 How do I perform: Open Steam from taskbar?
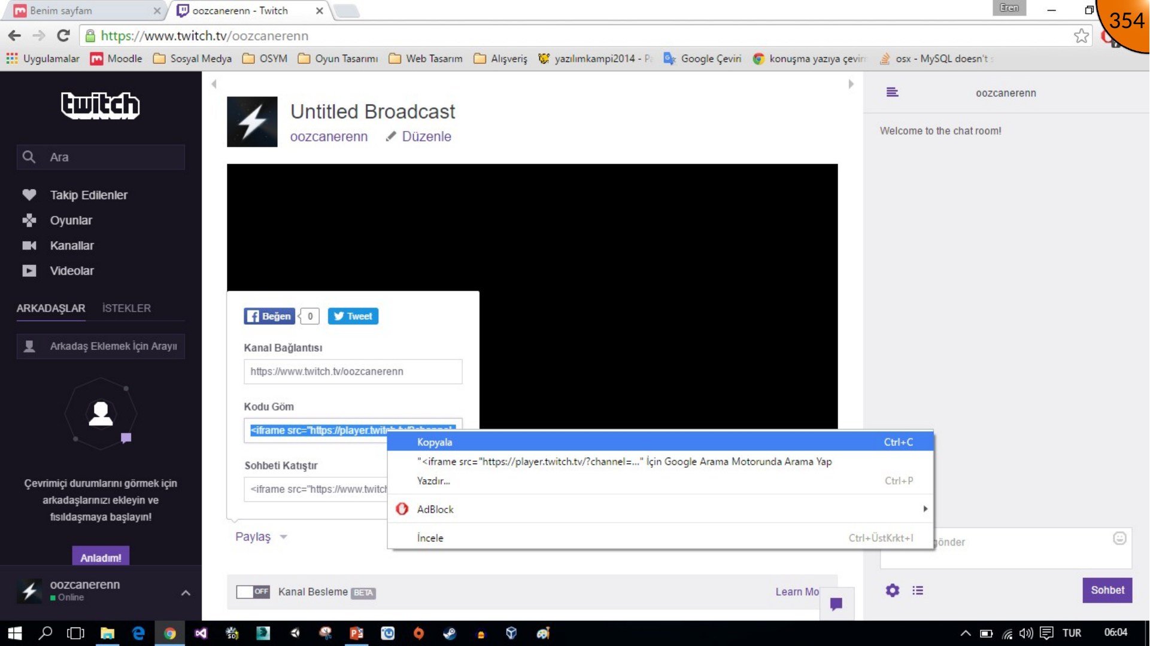click(x=450, y=633)
